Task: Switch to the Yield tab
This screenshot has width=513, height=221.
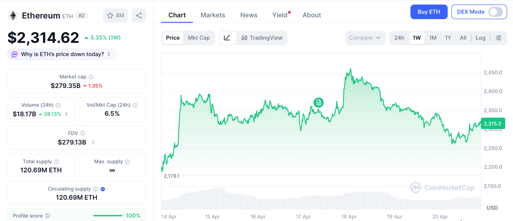Action: click(x=280, y=15)
